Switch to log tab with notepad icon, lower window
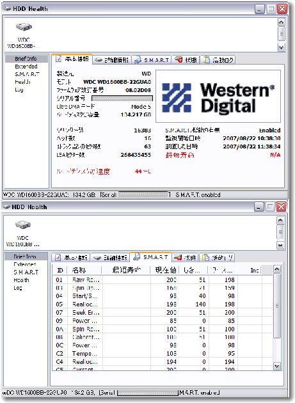295x403 pixels. coord(217,258)
